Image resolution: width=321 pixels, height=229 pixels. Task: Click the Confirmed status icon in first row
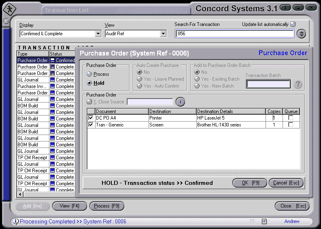click(53, 60)
